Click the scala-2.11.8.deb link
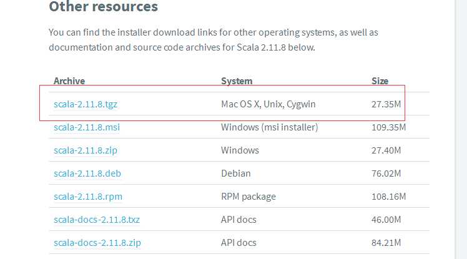 coord(87,173)
